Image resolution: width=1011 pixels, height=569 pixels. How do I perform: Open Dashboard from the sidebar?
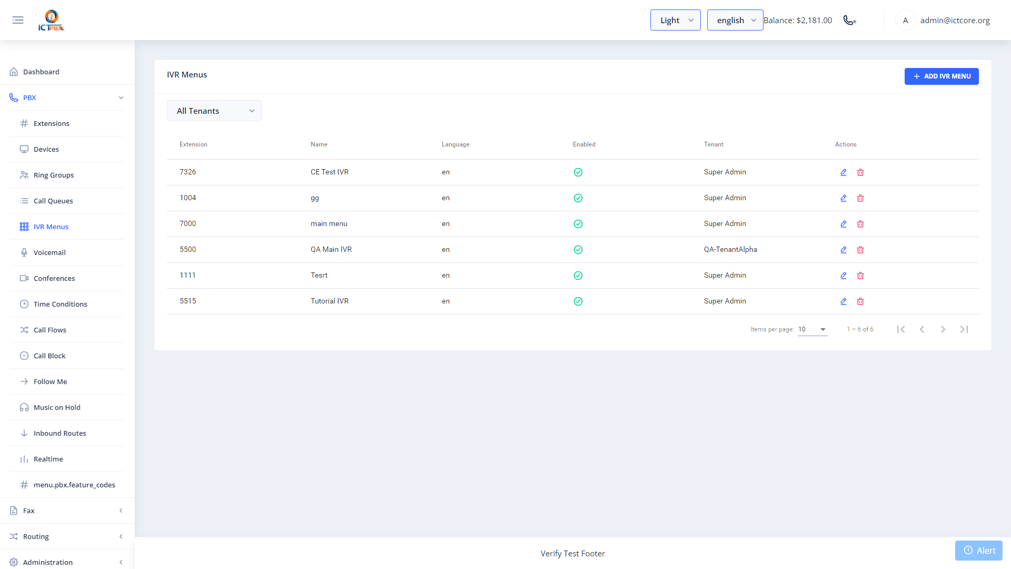[67, 72]
